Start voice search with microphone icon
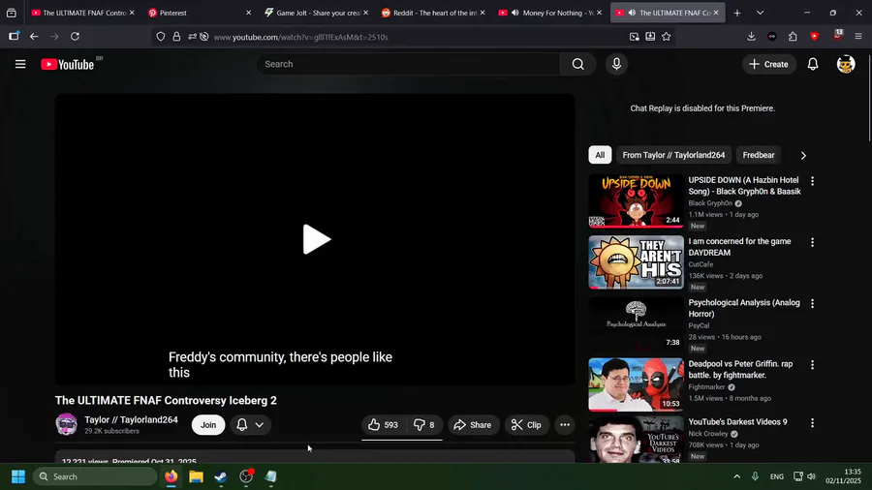 click(x=616, y=64)
